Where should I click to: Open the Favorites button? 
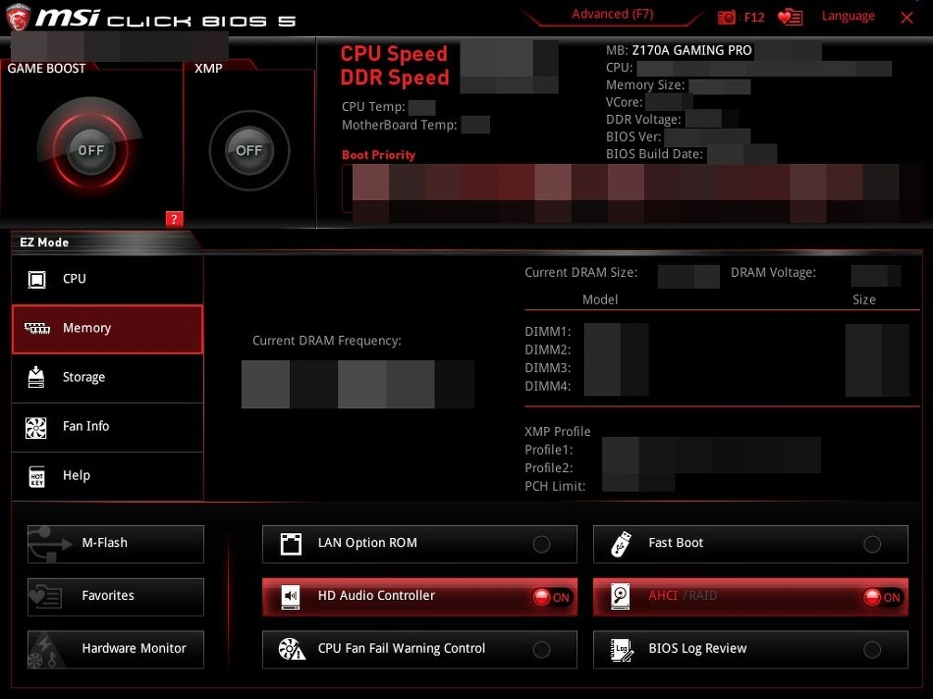pos(116,597)
